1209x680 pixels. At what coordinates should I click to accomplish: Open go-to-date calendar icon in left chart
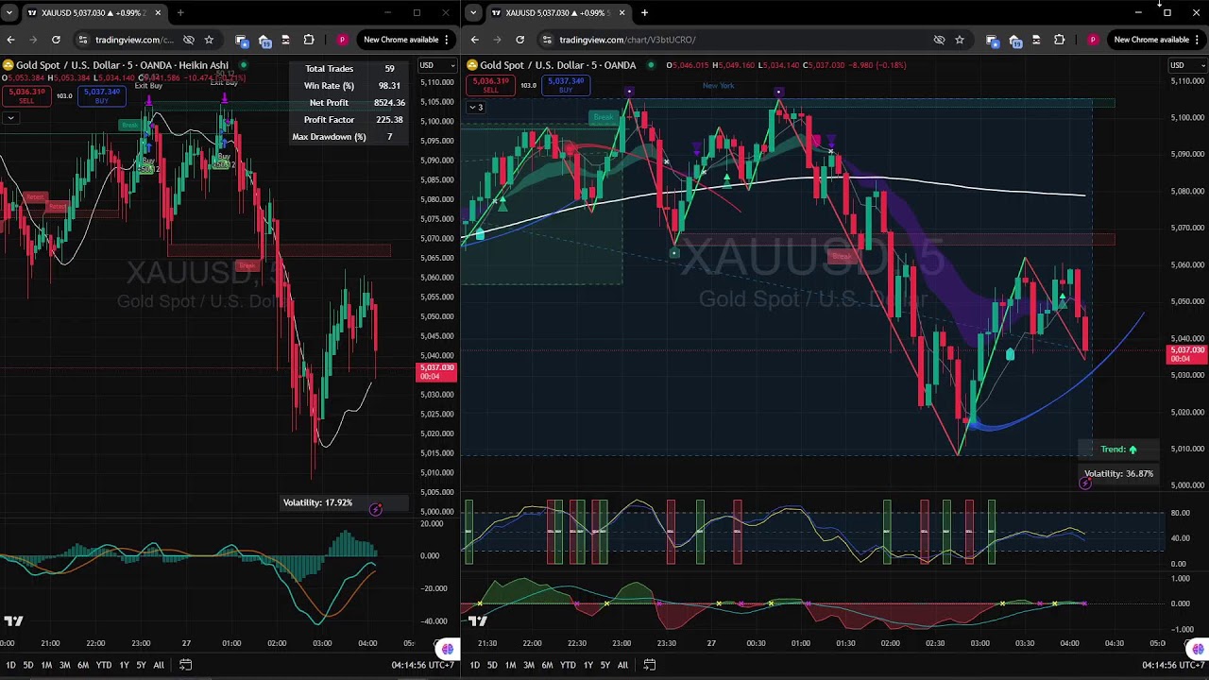tap(186, 665)
